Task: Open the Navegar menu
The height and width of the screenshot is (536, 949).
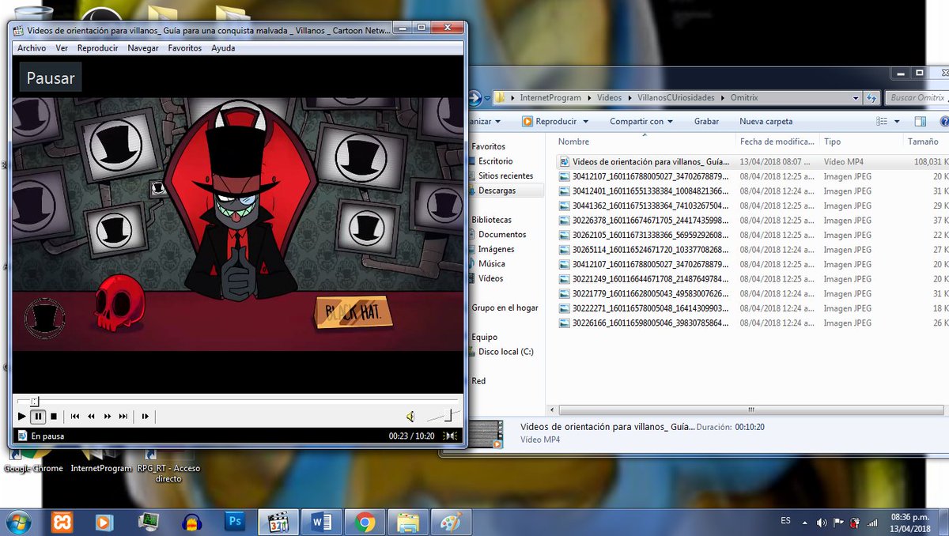Action: pyautogui.click(x=143, y=48)
